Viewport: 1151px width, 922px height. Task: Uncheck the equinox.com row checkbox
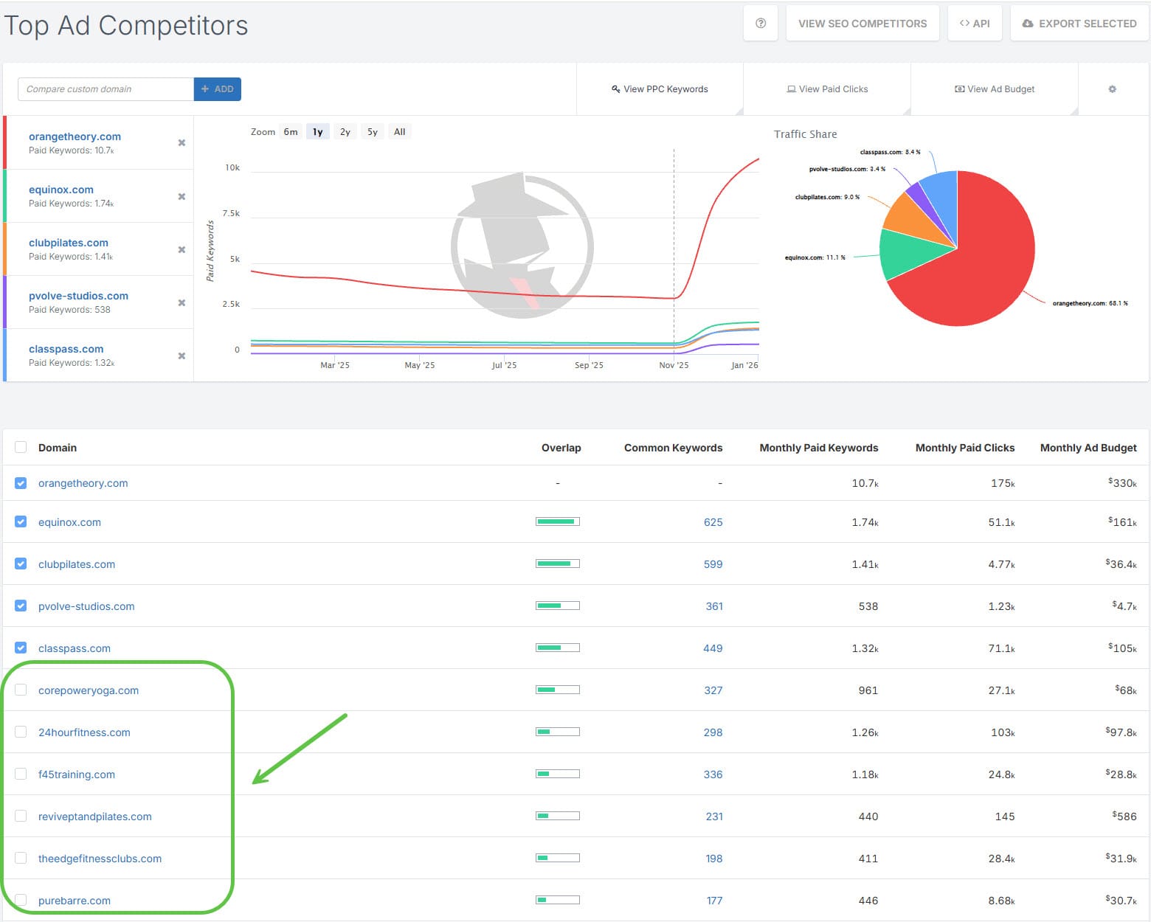click(21, 521)
